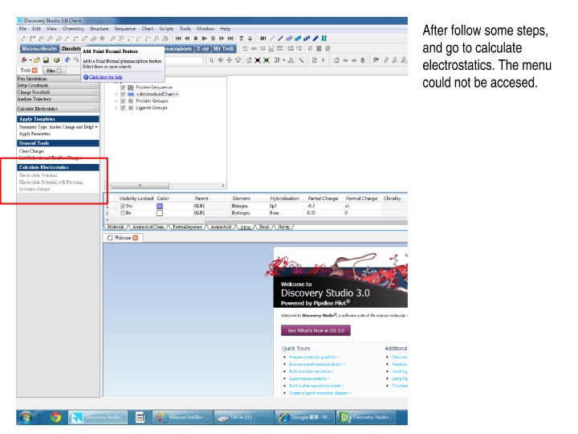Click the save disk icon
This screenshot has width=578, height=434.
click(46, 59)
